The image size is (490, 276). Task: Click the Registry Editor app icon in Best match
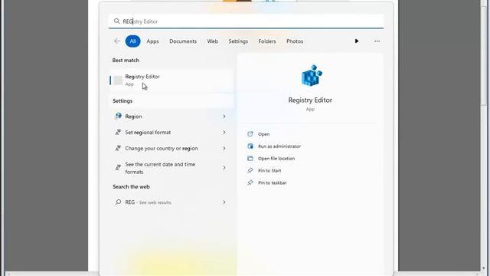pyautogui.click(x=118, y=80)
